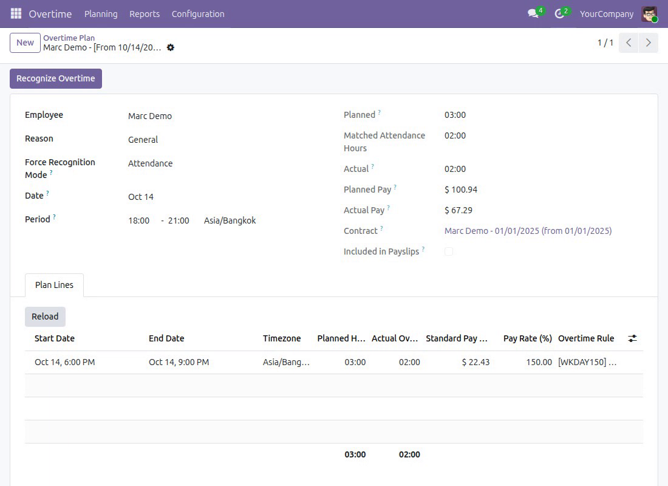Toggle Included in Payslips checkbox
Screen dimensions: 668x486
[449, 252]
